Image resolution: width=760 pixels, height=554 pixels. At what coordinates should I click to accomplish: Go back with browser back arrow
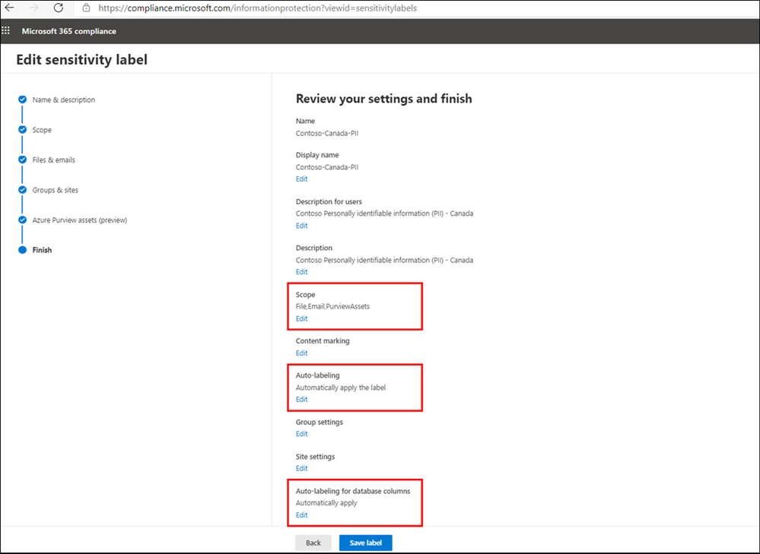tap(9, 8)
